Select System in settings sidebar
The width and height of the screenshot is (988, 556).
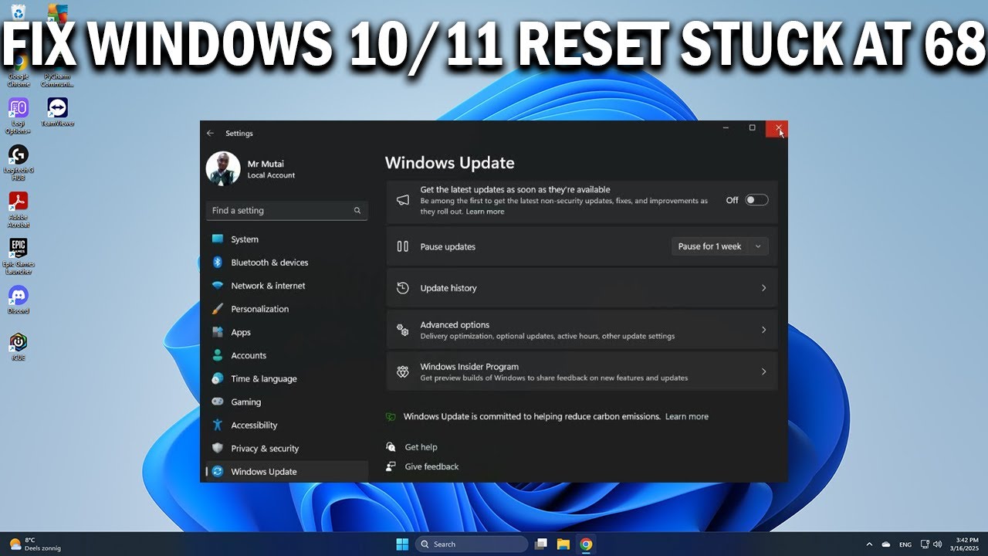(287, 239)
